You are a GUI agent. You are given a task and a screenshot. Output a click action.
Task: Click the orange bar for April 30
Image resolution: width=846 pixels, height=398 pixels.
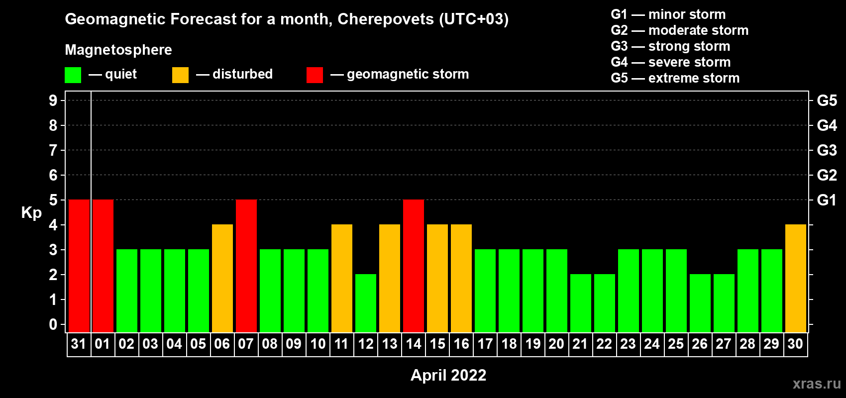click(x=796, y=278)
